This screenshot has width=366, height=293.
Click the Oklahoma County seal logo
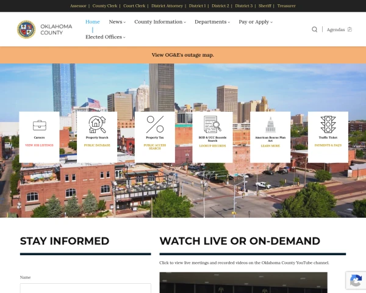(x=26, y=29)
